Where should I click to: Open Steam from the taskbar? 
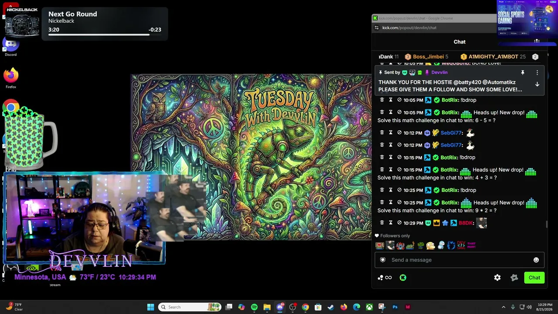pos(331,307)
